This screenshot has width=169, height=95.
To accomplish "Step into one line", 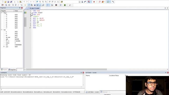I will [x=13, y=5].
